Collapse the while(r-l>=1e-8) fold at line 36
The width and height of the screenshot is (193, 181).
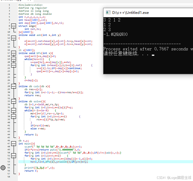pos(14,110)
